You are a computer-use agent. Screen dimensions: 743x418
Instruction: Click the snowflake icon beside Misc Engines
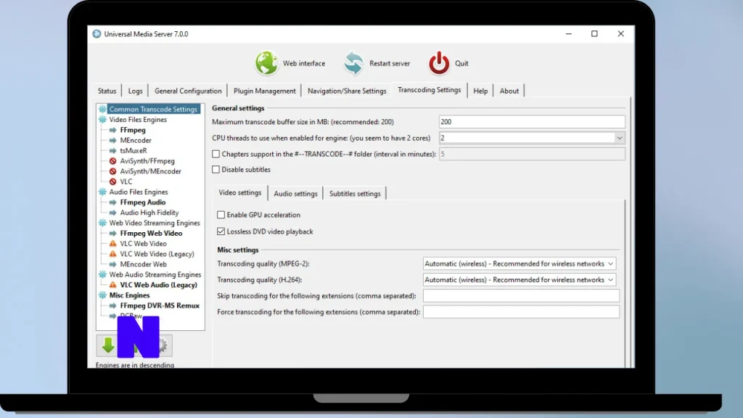point(102,295)
